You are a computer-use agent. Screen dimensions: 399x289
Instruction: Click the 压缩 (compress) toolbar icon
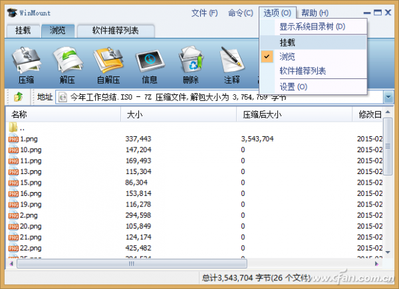[26, 60]
